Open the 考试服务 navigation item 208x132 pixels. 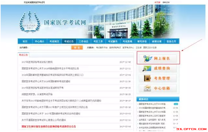[113, 41]
